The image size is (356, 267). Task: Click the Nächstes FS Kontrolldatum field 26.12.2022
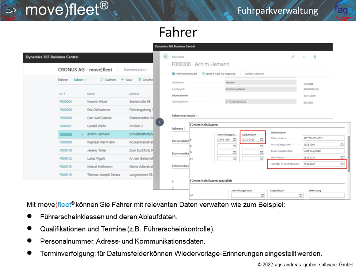point(324,164)
